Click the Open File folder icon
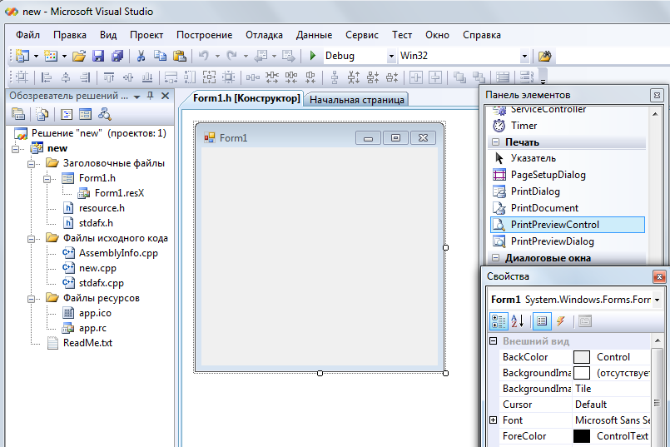The width and height of the screenshot is (670, 447). 79,56
